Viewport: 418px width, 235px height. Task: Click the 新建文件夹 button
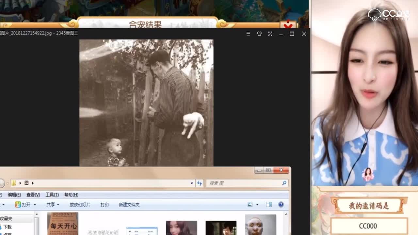(x=129, y=205)
